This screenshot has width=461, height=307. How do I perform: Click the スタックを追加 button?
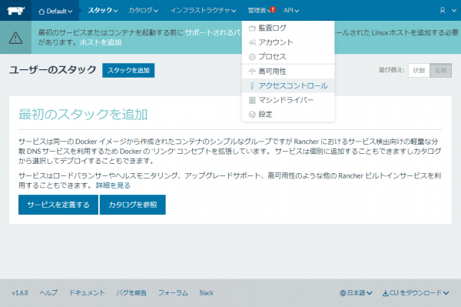[128, 70]
